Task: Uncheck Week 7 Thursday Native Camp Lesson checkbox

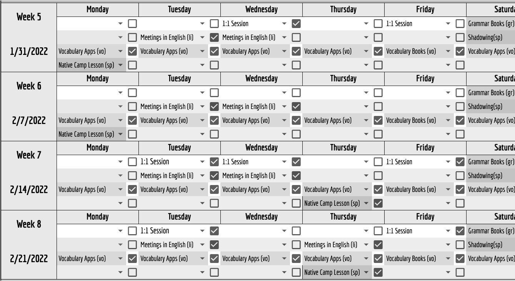Action: 378,203
